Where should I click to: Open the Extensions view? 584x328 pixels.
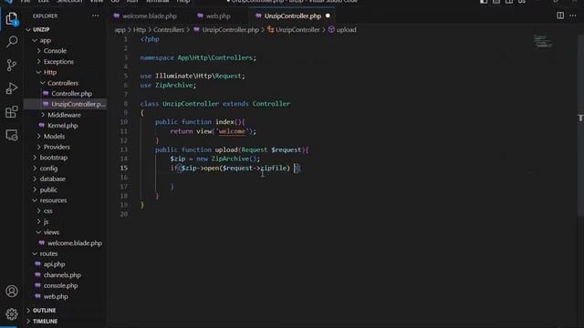pos(12,111)
